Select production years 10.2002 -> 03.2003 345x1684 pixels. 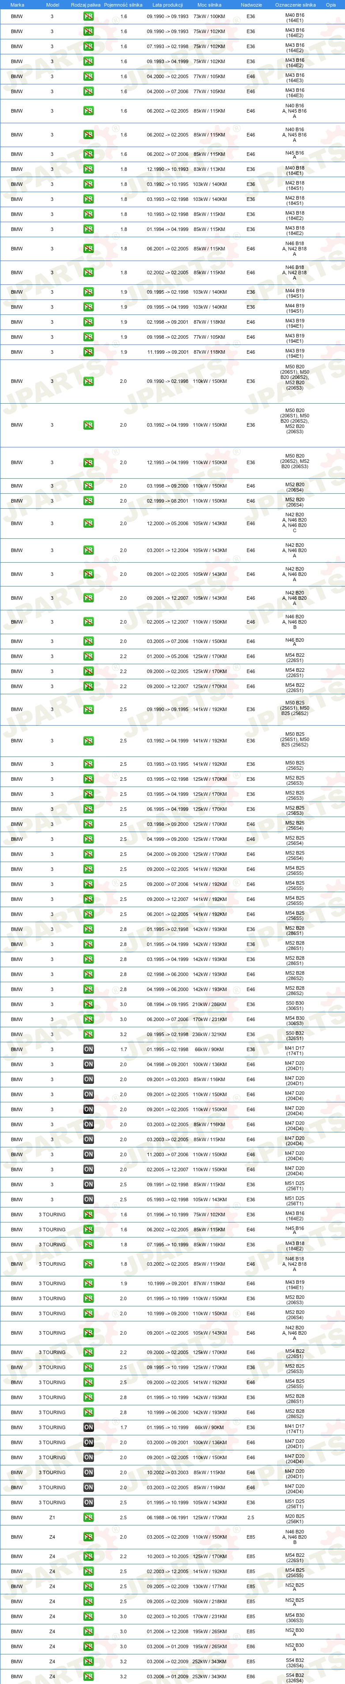coord(167,1472)
